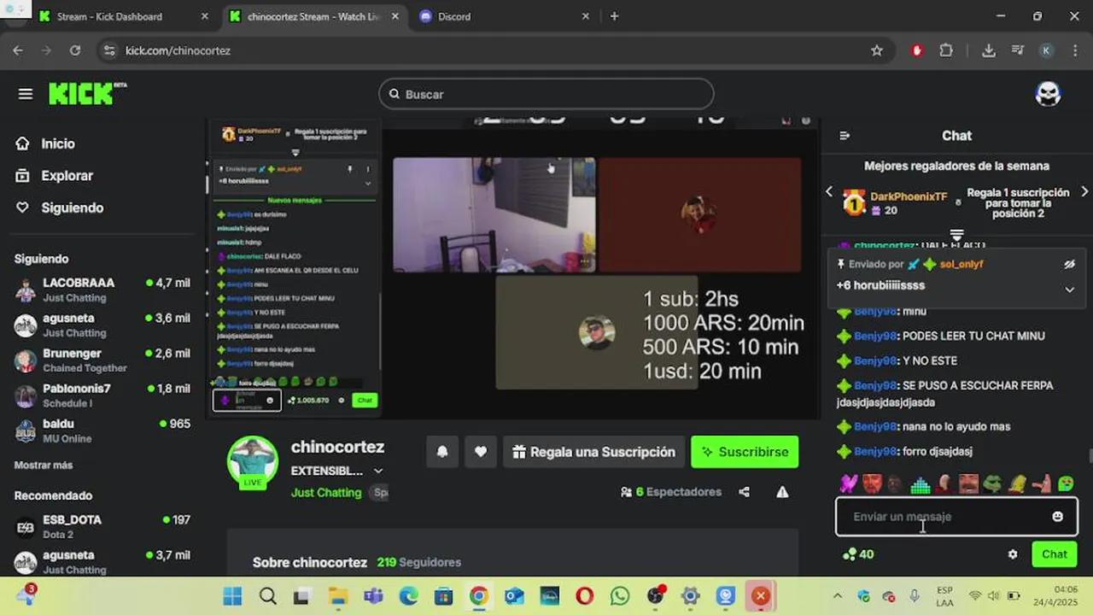Viewport: 1093px width, 615px height.
Task: Open the volume control in the system tray
Action: pos(995,595)
